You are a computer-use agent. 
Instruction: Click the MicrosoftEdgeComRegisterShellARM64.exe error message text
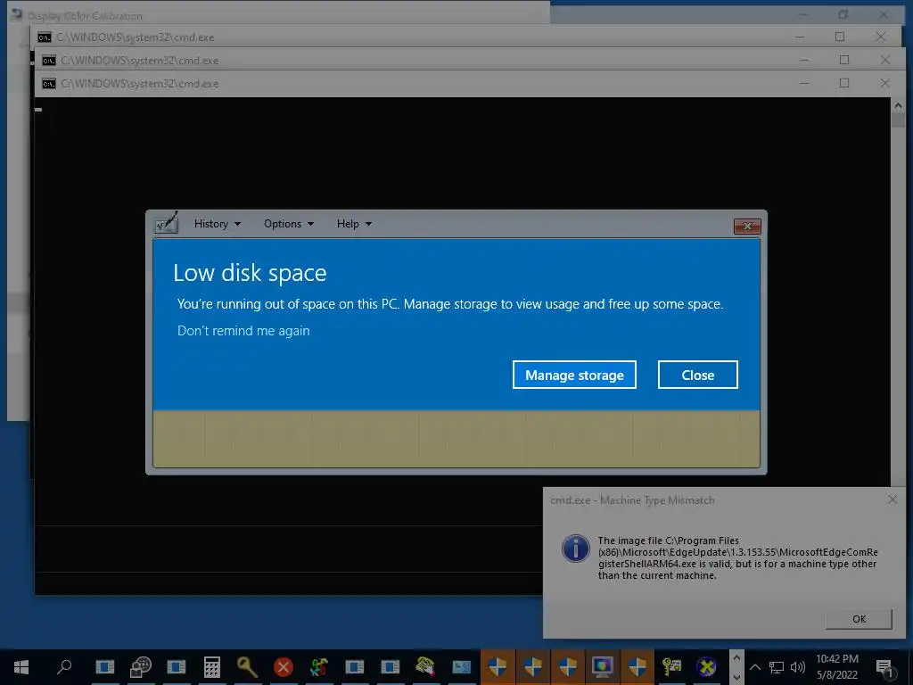click(x=737, y=558)
